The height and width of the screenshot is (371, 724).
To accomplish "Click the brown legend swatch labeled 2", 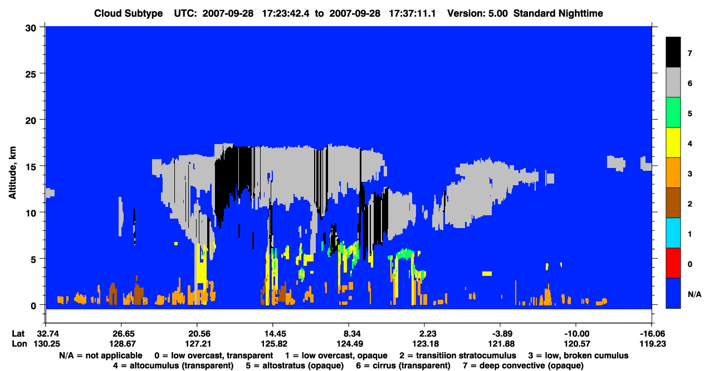I will point(673,203).
